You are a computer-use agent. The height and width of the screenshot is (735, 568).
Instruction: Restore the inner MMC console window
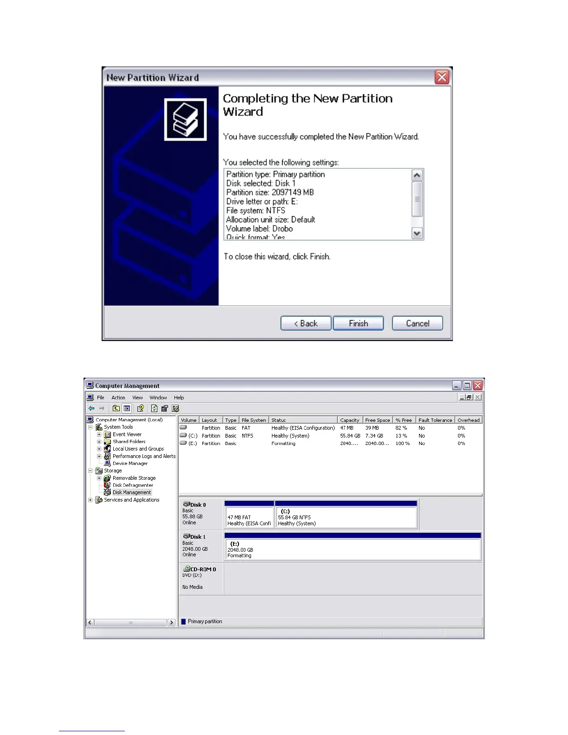[470, 397]
